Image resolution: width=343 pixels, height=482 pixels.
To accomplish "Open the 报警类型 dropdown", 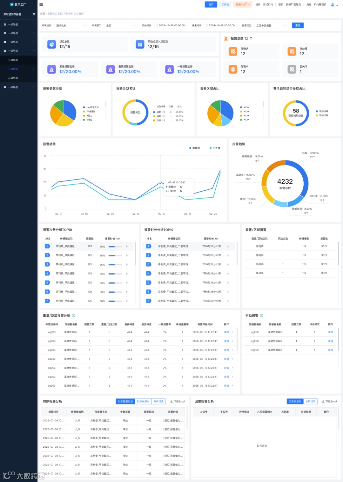I will coord(271,25).
